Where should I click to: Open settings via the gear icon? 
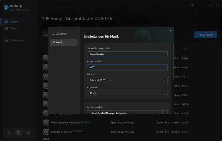click(x=9, y=133)
